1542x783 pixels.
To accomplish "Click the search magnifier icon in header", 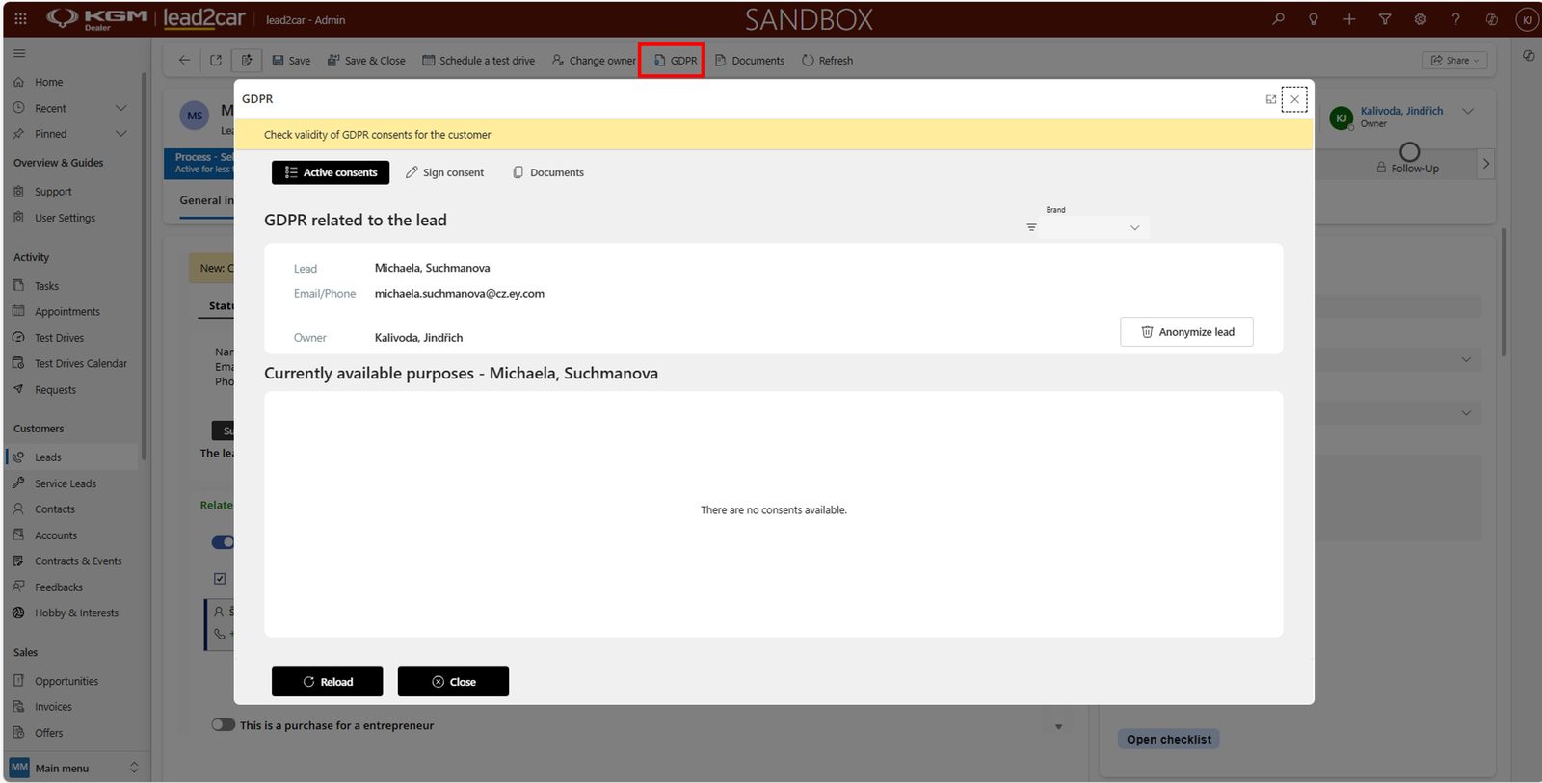I will (1278, 19).
